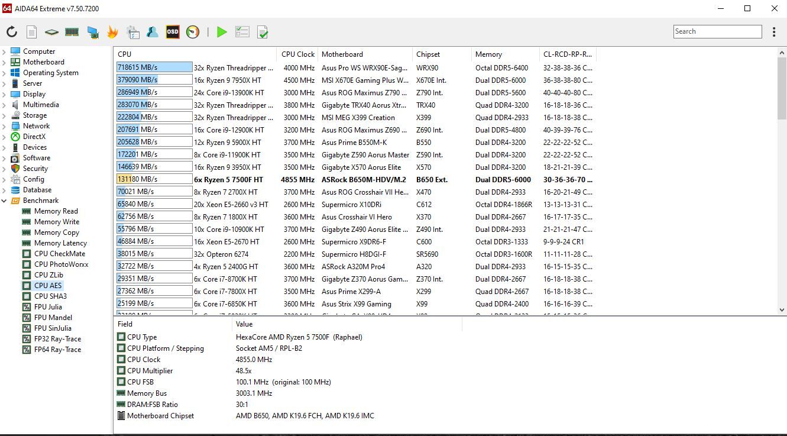Expand the Server tree node

click(x=4, y=83)
